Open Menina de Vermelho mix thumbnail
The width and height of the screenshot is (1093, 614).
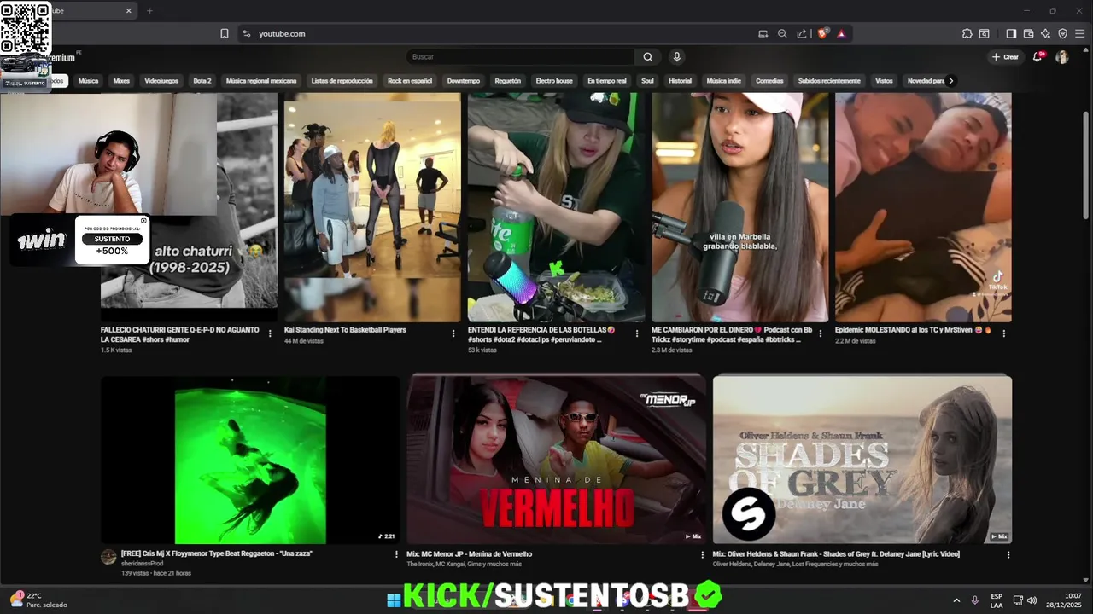[556, 460]
